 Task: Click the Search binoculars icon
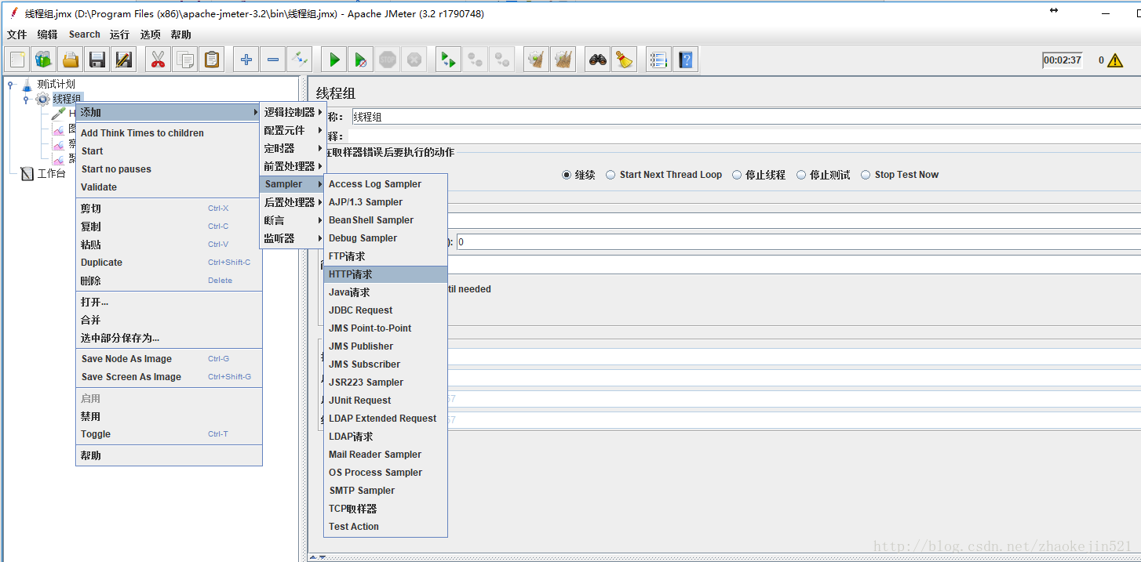pyautogui.click(x=598, y=60)
